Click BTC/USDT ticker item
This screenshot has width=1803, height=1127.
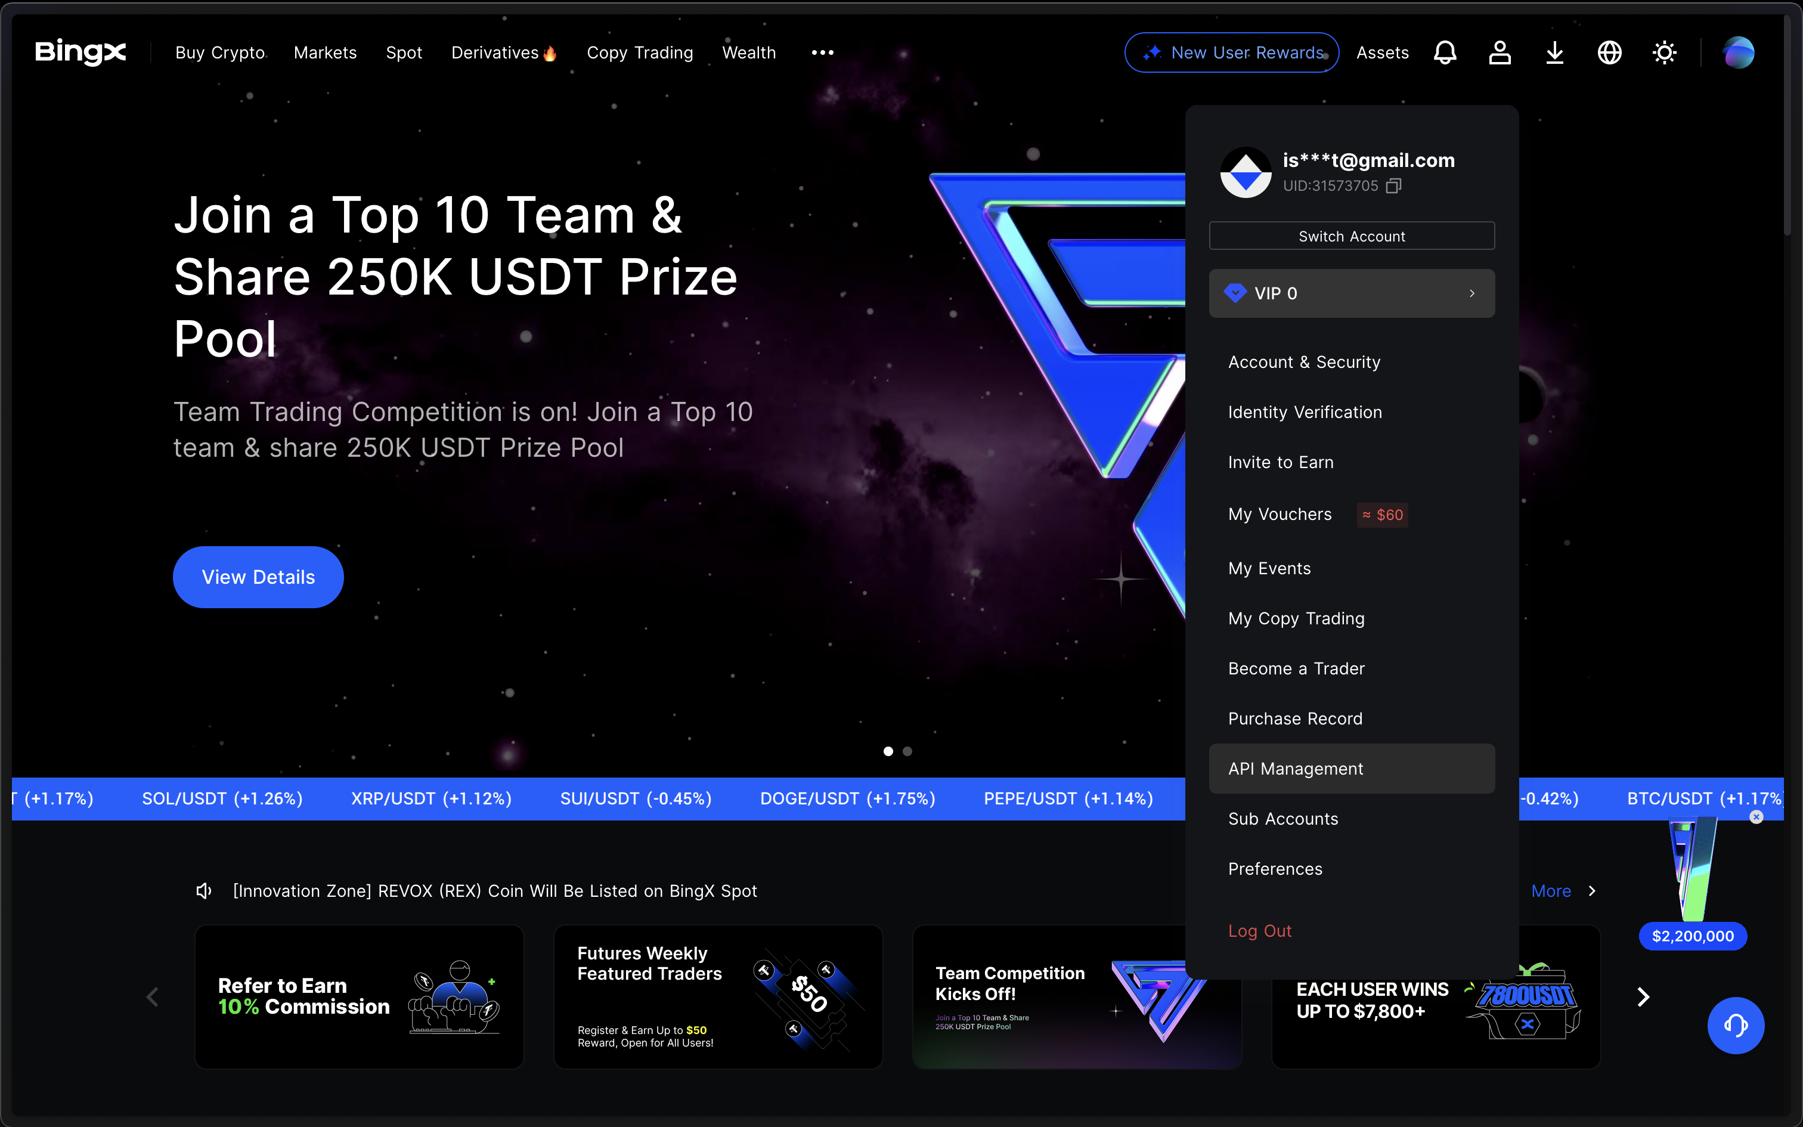tap(1704, 798)
